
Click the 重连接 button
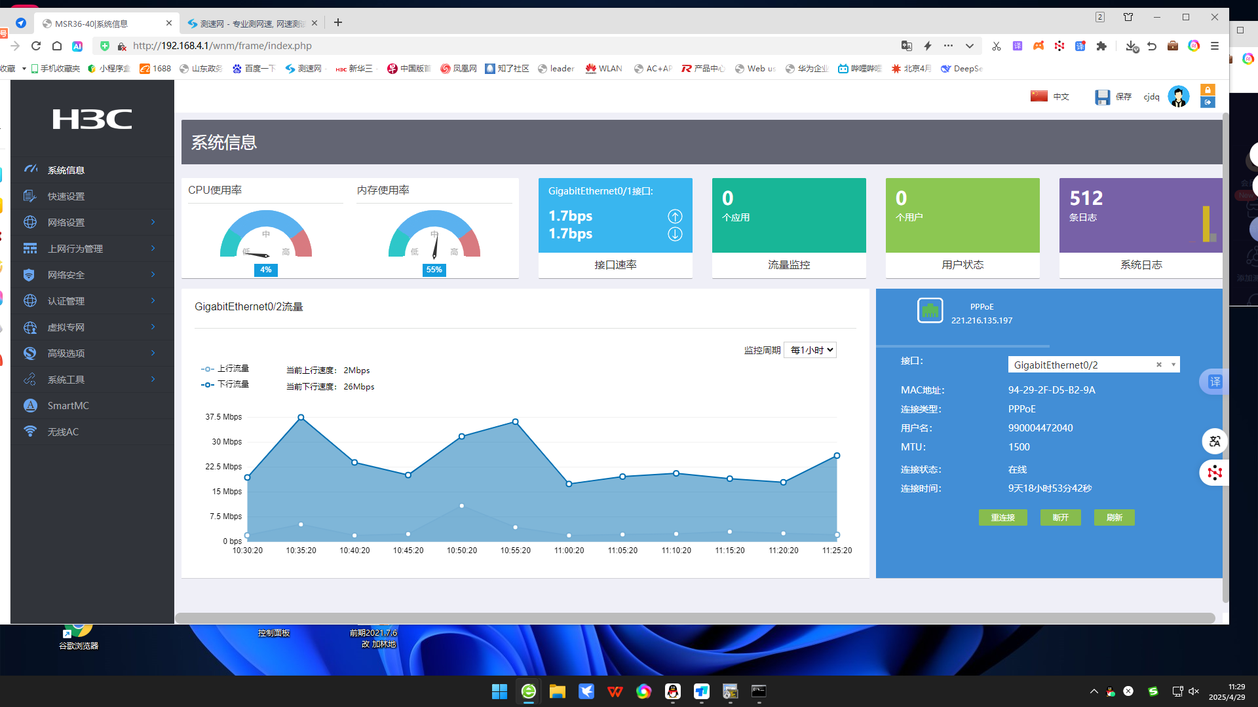[1002, 517]
